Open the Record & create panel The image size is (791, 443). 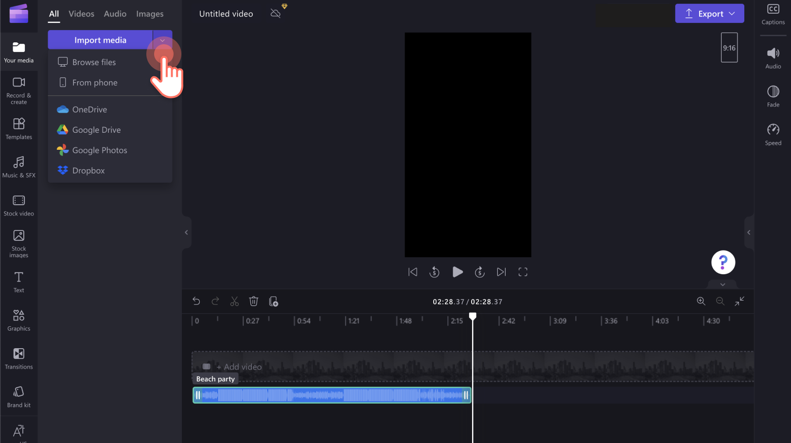tap(18, 91)
